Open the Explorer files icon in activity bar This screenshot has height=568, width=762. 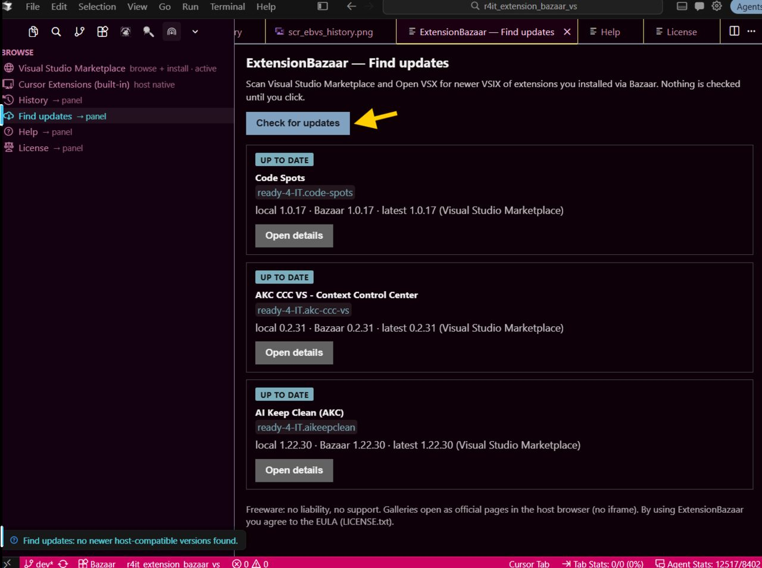click(33, 32)
